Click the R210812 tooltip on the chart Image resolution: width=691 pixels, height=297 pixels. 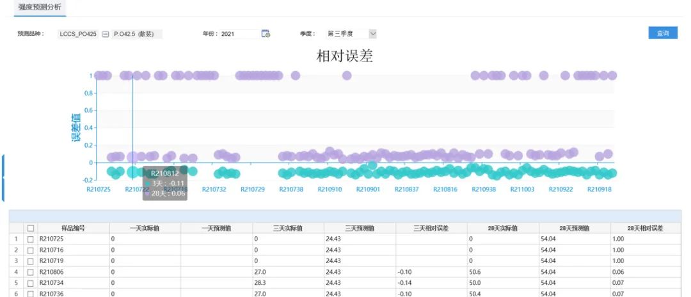point(165,184)
